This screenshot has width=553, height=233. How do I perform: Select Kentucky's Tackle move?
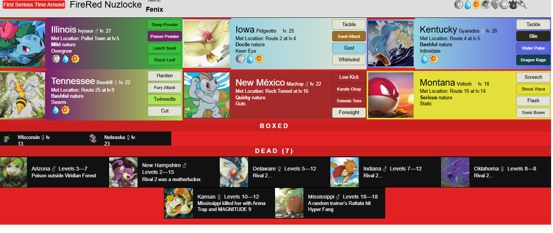(x=533, y=25)
